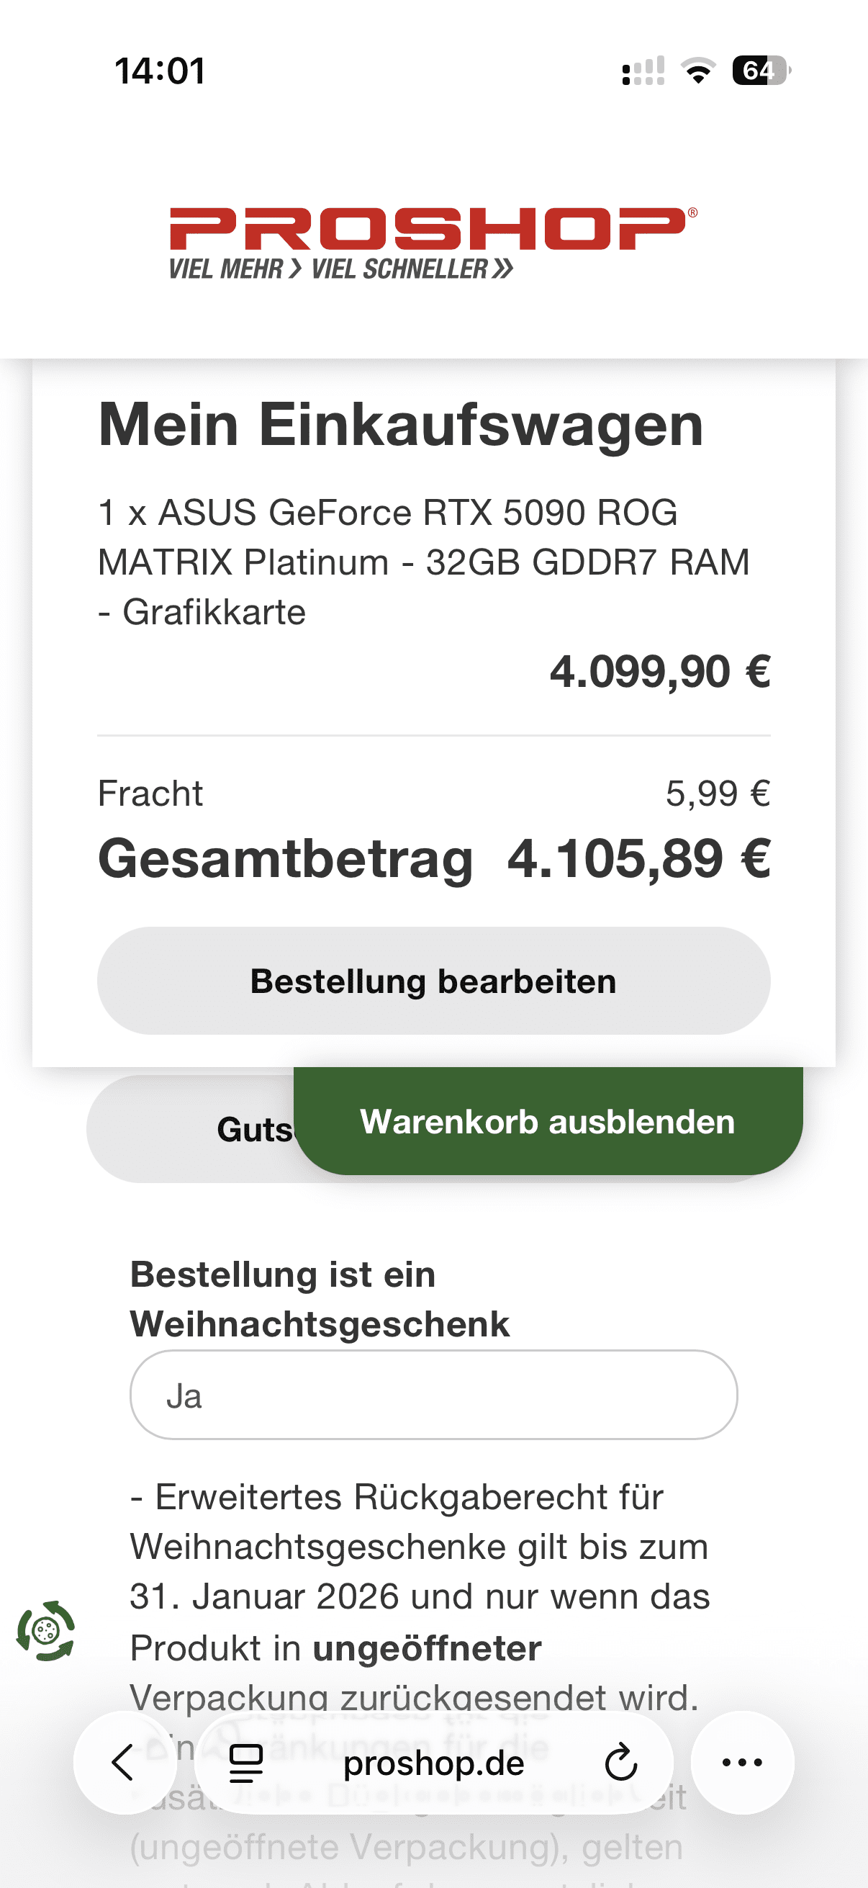Tap the 14:01 clock in status bar
The image size is (868, 1888).
pyautogui.click(x=160, y=71)
